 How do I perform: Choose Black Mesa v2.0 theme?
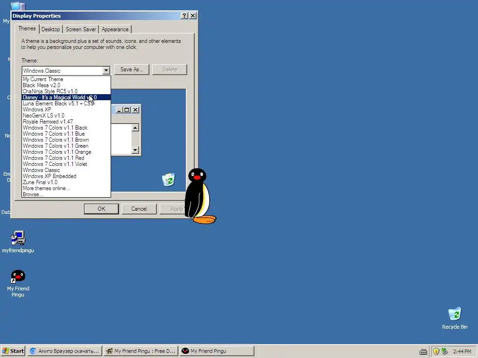pos(66,85)
